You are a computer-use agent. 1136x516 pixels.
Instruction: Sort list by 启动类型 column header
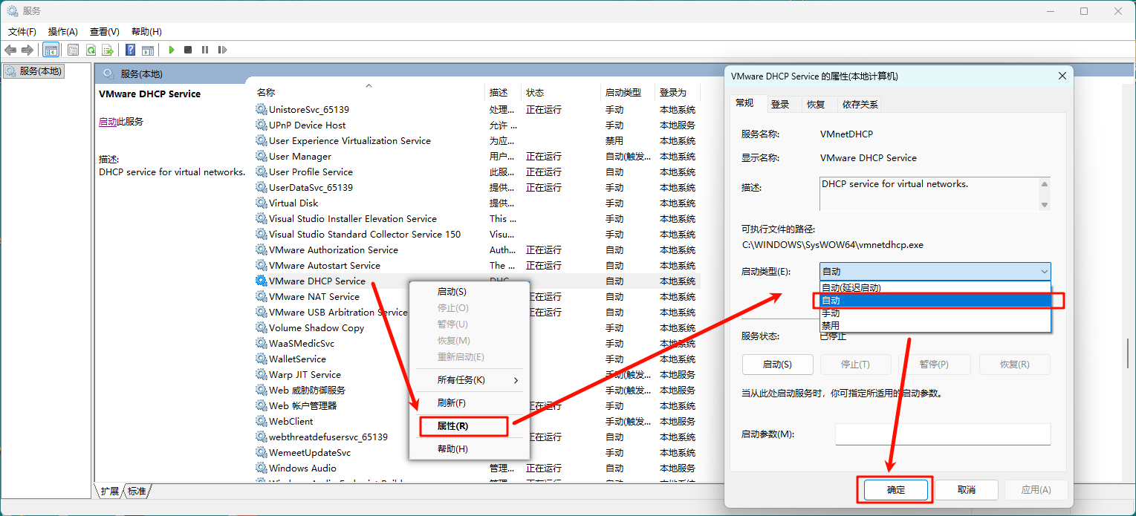(x=628, y=93)
